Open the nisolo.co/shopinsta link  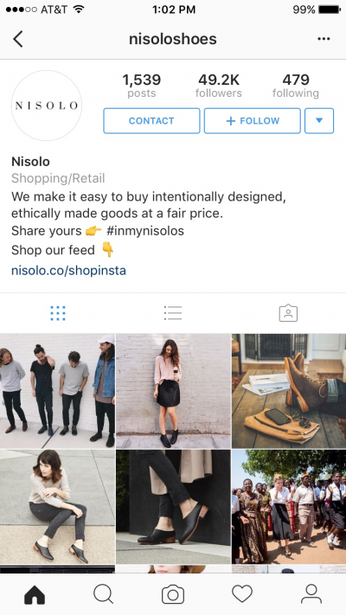pos(68,271)
